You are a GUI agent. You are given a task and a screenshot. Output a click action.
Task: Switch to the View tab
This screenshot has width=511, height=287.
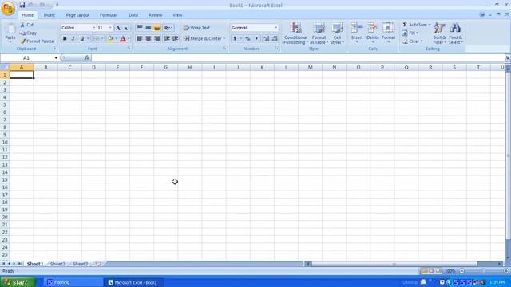click(x=177, y=15)
